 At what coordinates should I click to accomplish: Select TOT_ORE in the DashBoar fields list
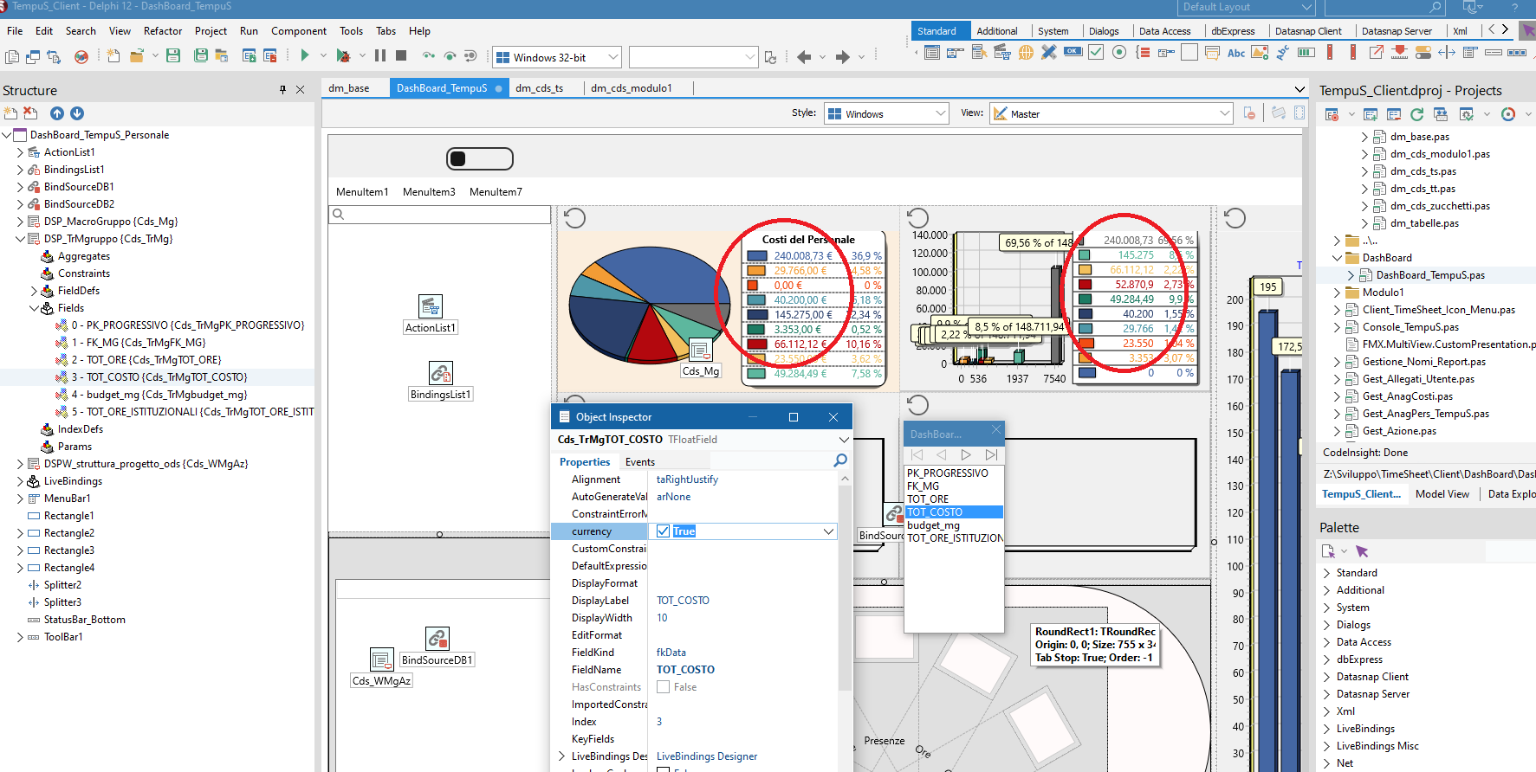click(928, 499)
